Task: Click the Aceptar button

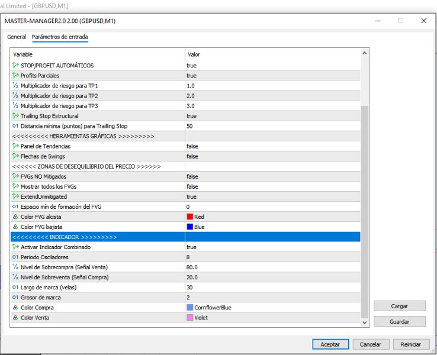Action: click(x=330, y=344)
